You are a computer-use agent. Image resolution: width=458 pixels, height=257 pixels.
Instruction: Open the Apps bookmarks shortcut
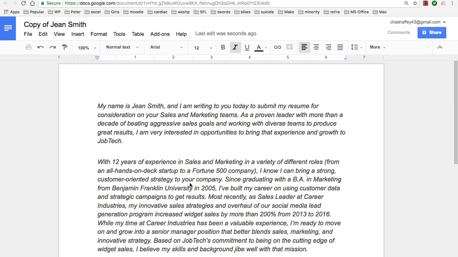[x=12, y=12]
